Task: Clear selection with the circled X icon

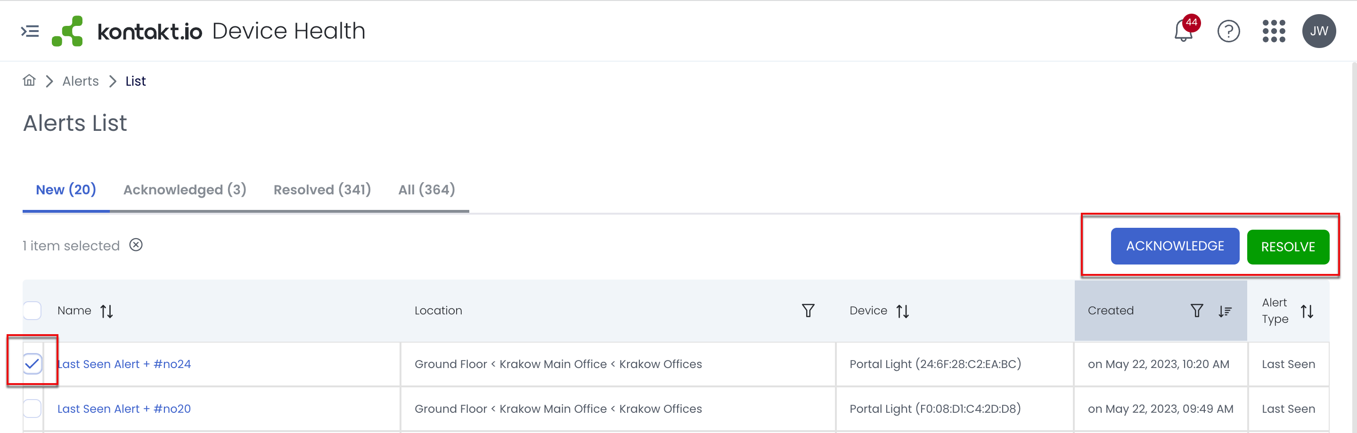Action: coord(136,245)
